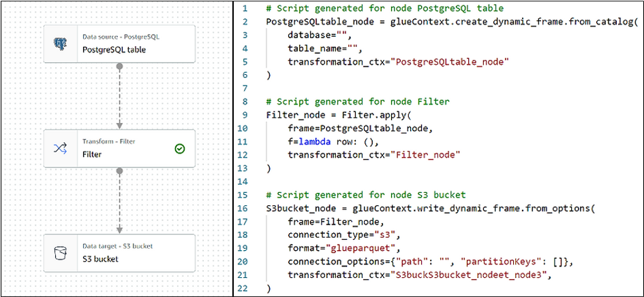
Task: Click comment '# Script generated for node Filter'
Action: coord(358,101)
